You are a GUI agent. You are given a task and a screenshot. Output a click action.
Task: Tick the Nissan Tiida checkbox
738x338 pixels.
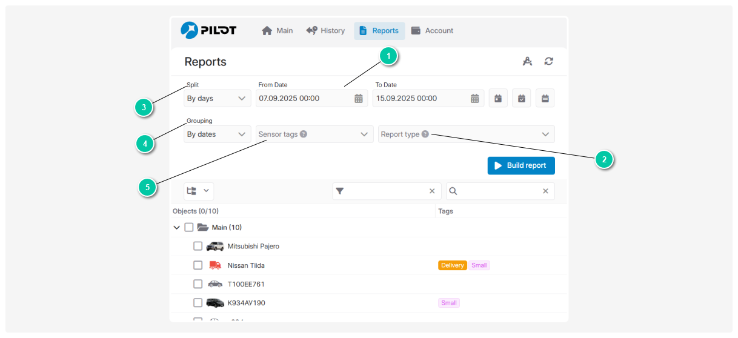[198, 265]
